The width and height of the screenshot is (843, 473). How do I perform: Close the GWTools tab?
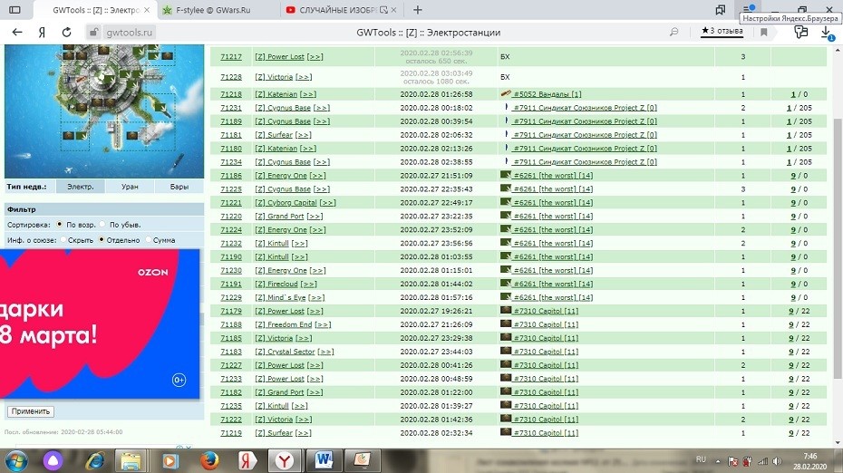pyautogui.click(x=147, y=10)
